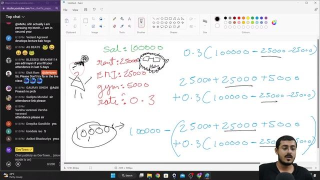The width and height of the screenshot is (320, 180).
Task: Pick the pink colour swatch
Action: pyautogui.click(x=239, y=22)
